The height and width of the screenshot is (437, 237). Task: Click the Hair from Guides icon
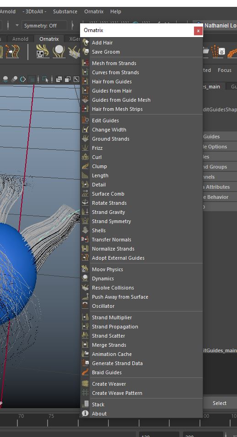coord(85,82)
